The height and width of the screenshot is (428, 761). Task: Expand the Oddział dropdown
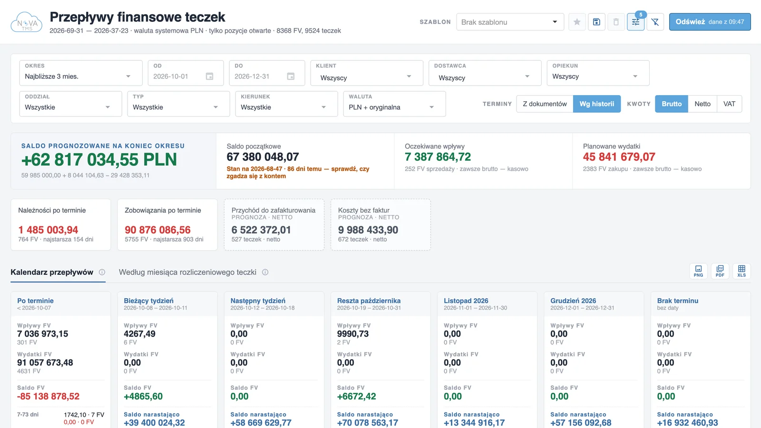(70, 104)
